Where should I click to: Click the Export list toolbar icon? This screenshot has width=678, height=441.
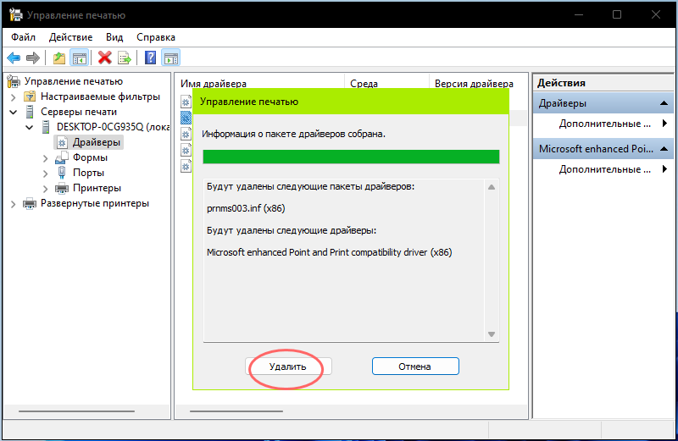(x=125, y=58)
